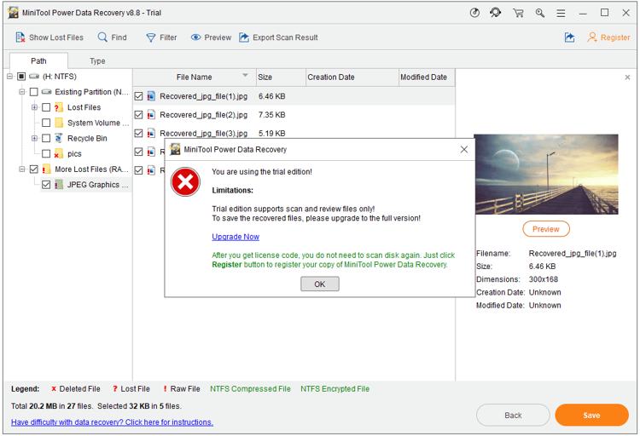Close the MiniTool trial dialog
This screenshot has width=640, height=436.
[464, 150]
